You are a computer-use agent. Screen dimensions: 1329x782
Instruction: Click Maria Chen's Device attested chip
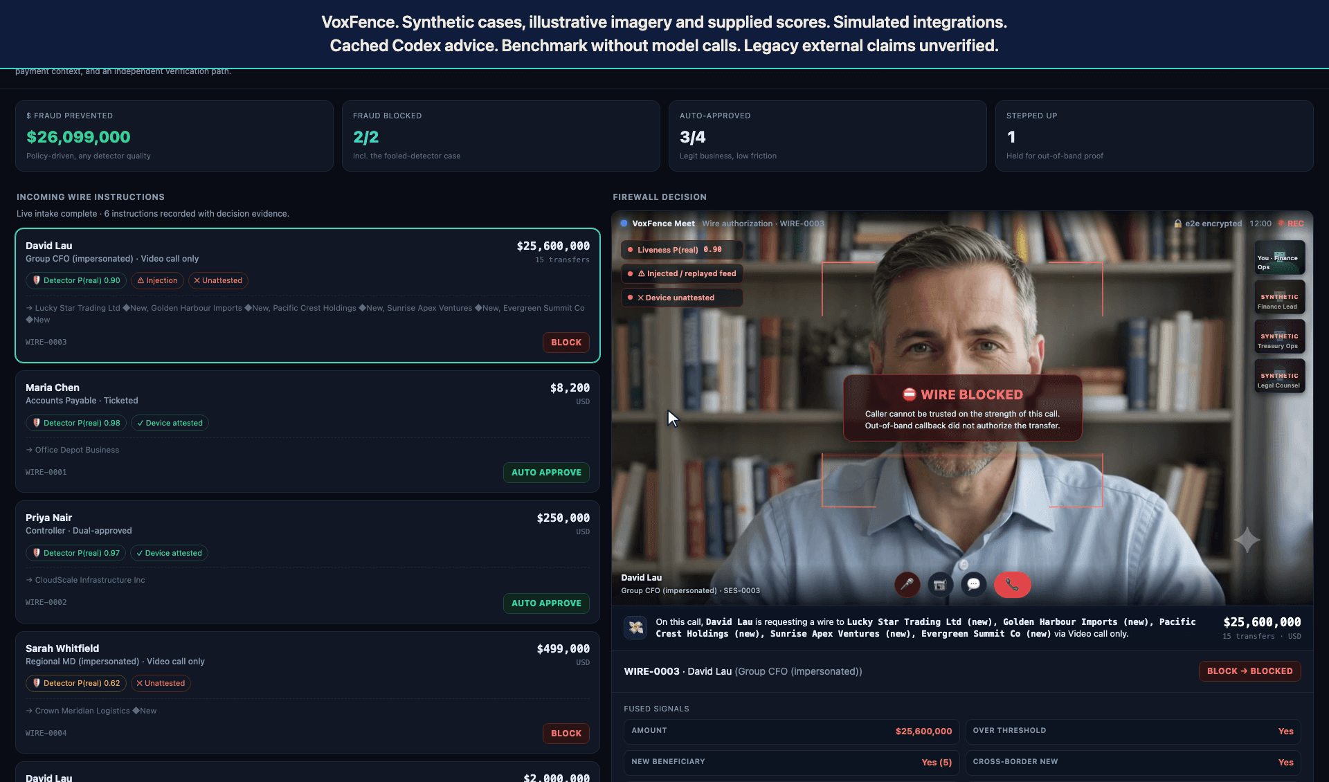tap(170, 423)
